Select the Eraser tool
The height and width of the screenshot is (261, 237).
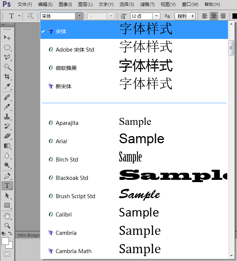click(7, 136)
